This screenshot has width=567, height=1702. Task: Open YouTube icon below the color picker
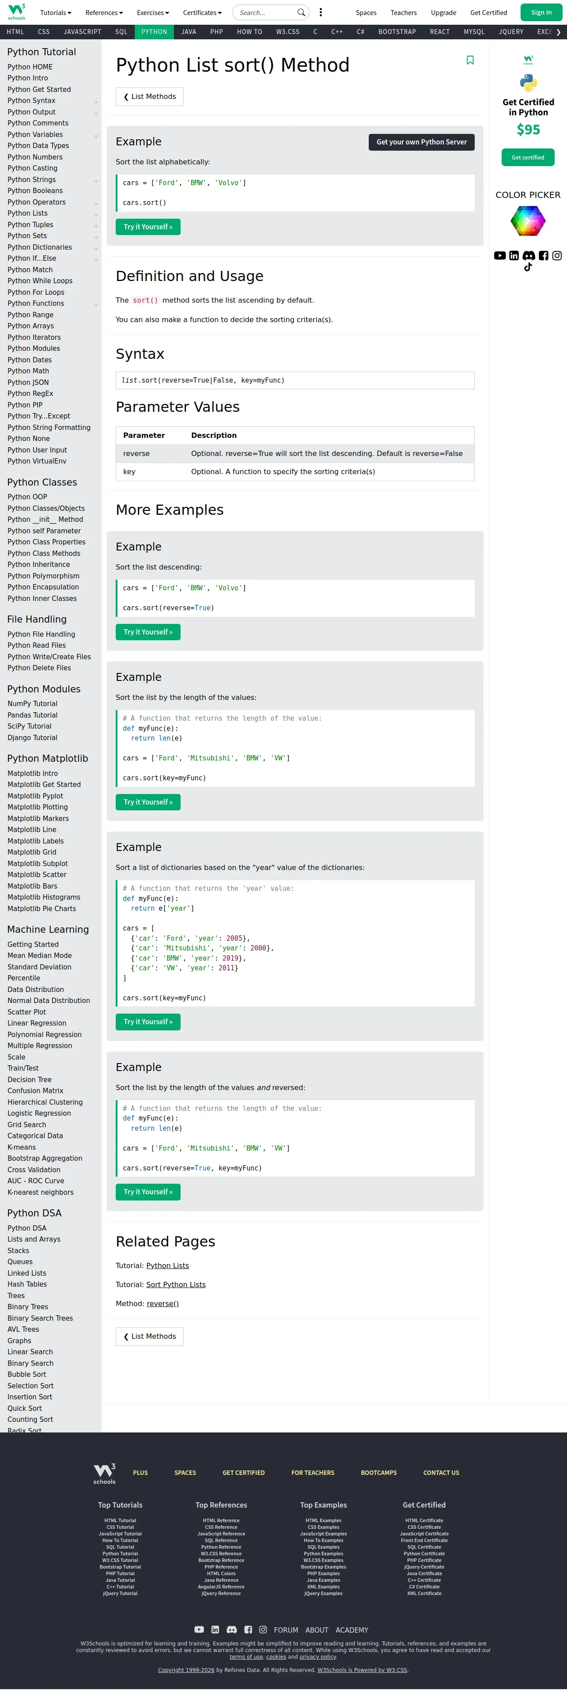pos(500,256)
